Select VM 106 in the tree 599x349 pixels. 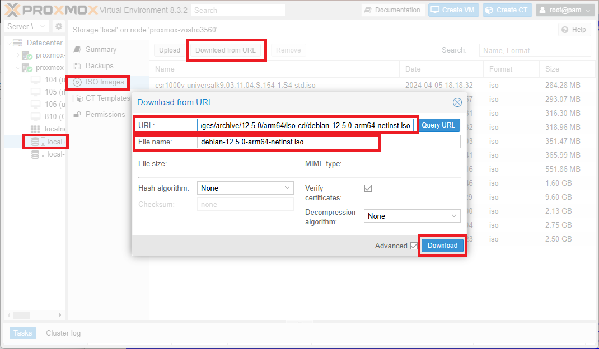point(48,104)
